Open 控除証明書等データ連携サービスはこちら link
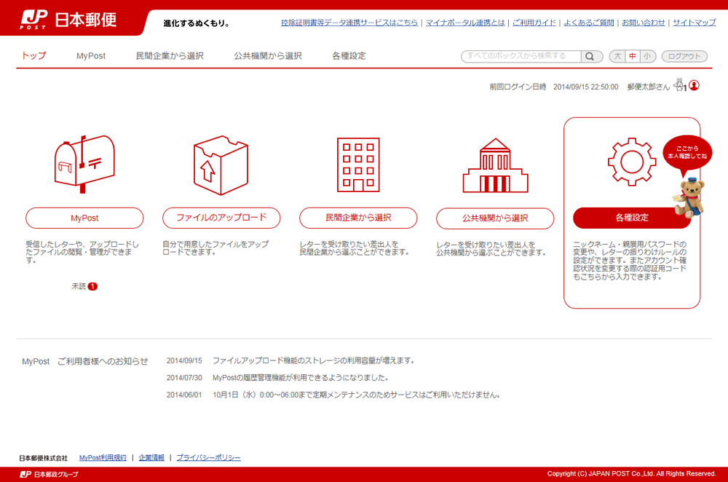The height and width of the screenshot is (482, 728). coord(349,23)
